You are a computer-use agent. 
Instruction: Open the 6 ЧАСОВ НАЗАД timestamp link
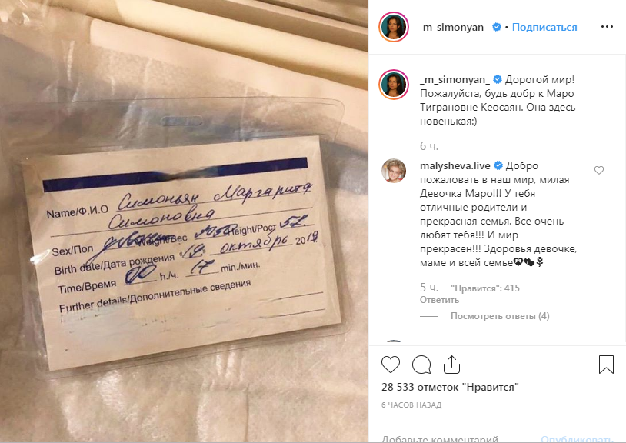[x=411, y=405]
